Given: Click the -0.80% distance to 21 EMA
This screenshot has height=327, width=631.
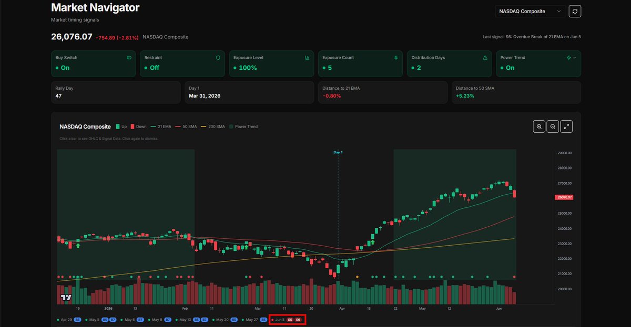Looking at the screenshot, I should coord(332,96).
